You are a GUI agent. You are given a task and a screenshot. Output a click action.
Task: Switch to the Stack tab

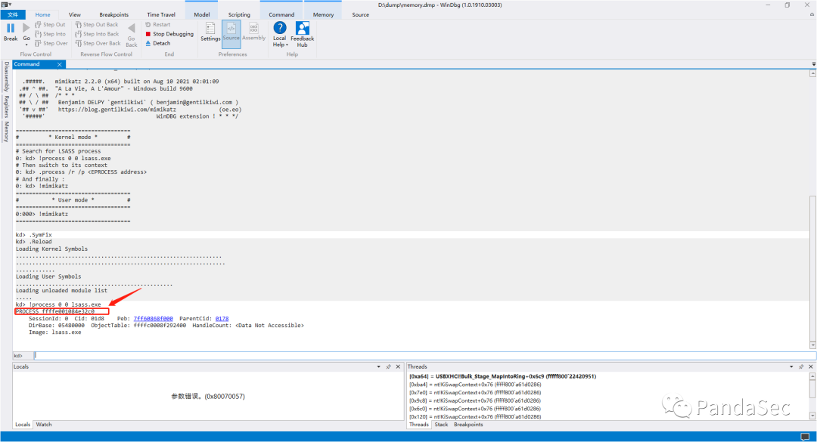coord(441,425)
